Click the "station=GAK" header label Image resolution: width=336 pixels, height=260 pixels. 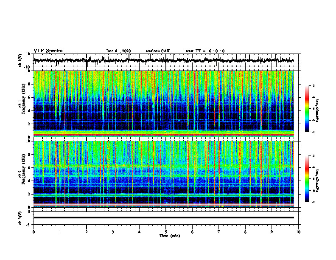(158, 51)
